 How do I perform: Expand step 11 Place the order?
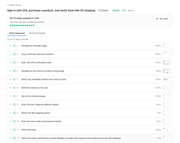(10, 130)
